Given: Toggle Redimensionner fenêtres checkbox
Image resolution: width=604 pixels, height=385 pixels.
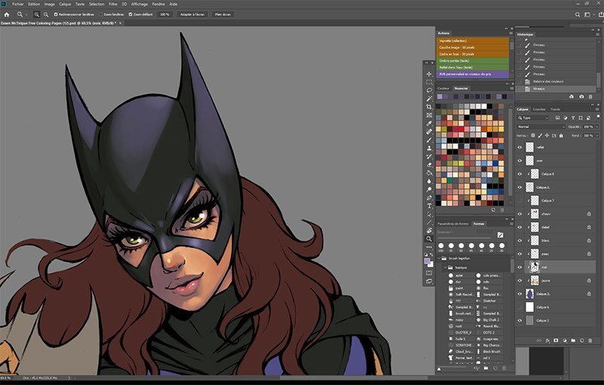Looking at the screenshot, I should (x=55, y=14).
